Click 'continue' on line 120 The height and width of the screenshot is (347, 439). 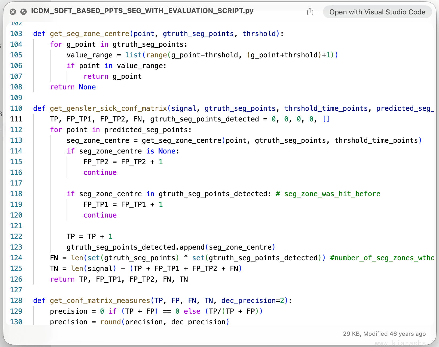tap(100, 215)
